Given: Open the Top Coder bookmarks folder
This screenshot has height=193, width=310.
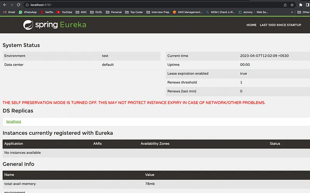Looking at the screenshot, I should click(134, 12).
